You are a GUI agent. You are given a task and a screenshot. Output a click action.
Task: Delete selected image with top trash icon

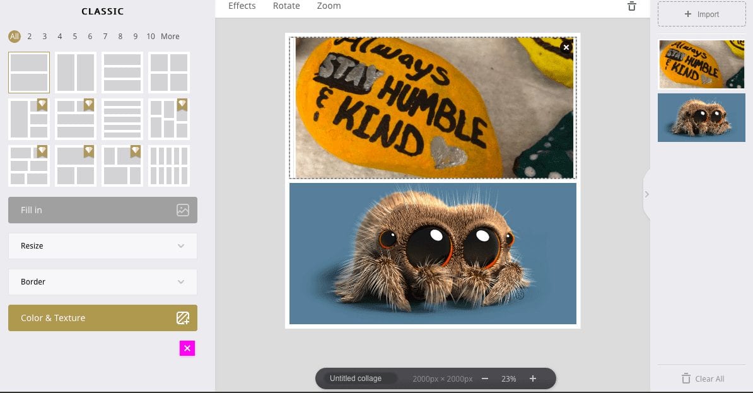click(x=631, y=6)
